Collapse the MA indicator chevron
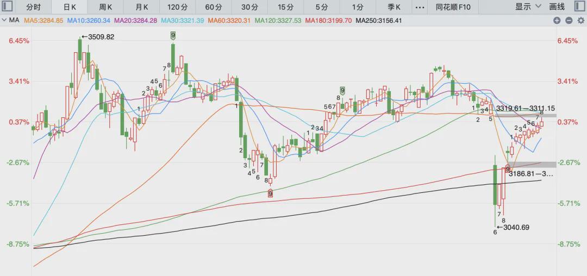Image resolution: width=587 pixels, height=276 pixels. (x=4, y=21)
